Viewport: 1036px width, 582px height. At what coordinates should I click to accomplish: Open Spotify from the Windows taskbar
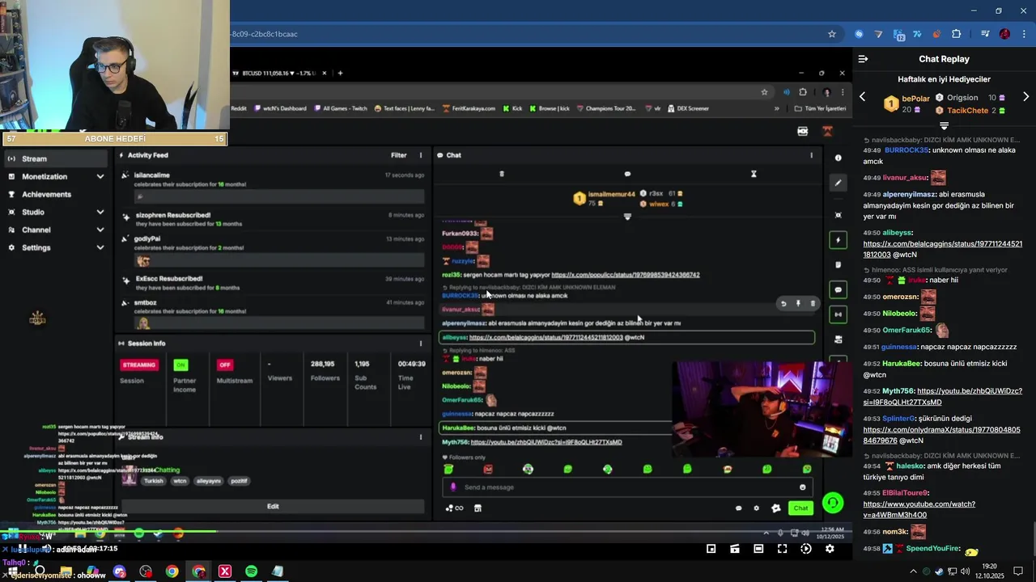[x=251, y=571]
